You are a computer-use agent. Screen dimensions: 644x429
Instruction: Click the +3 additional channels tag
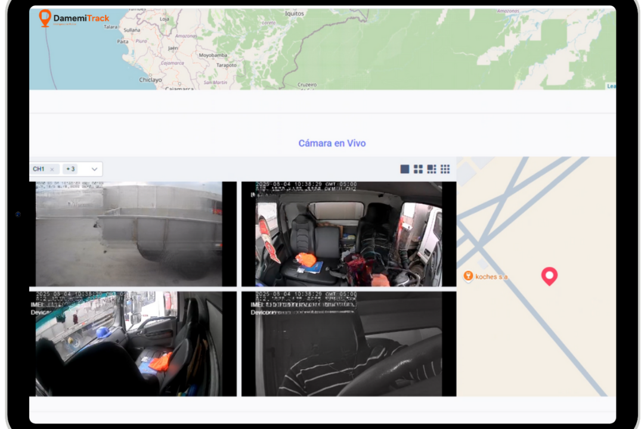[x=70, y=169]
